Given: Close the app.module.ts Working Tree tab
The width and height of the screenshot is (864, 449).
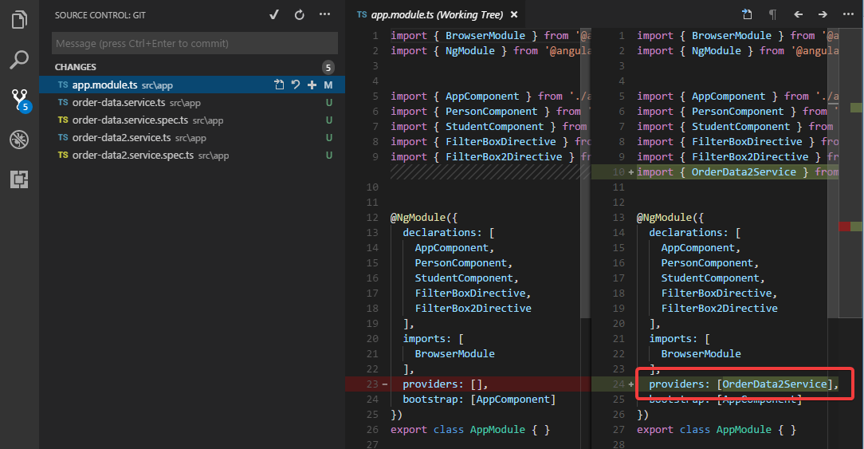Looking at the screenshot, I should coord(513,14).
